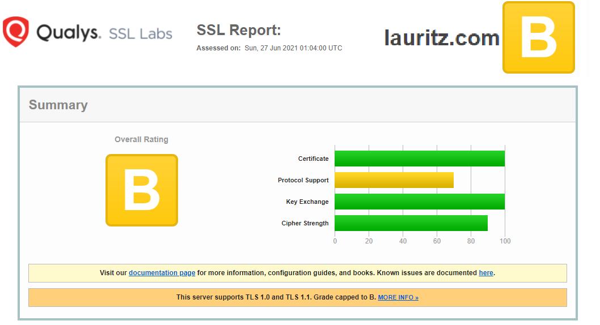Click the green Certificate score bar

point(420,159)
